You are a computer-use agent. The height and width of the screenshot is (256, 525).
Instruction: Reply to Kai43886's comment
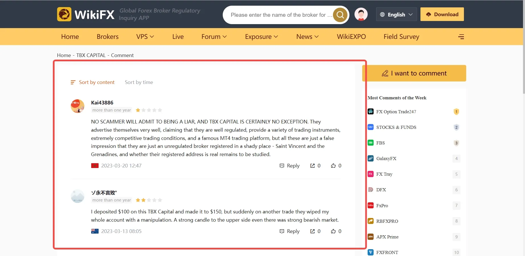pos(289,166)
